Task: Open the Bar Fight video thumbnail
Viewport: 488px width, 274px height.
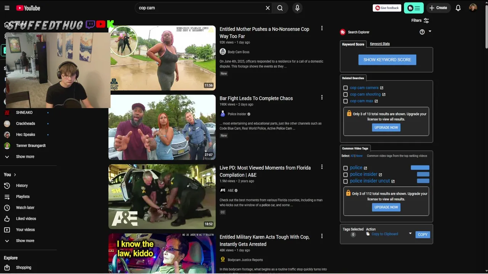Action: click(x=162, y=127)
